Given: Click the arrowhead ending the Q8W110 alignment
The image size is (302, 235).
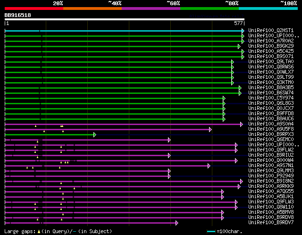Looking at the screenshot, I should (236, 208).
